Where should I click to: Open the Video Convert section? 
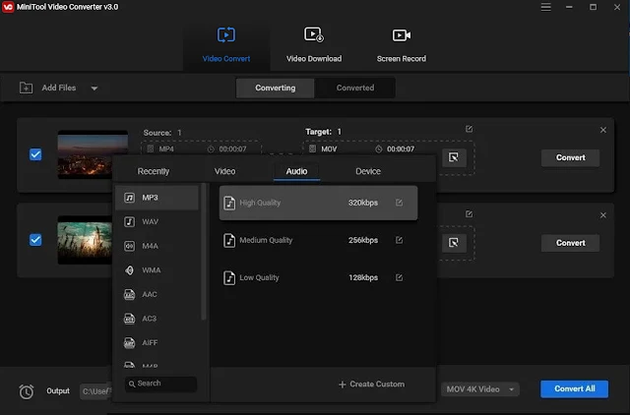point(226,45)
